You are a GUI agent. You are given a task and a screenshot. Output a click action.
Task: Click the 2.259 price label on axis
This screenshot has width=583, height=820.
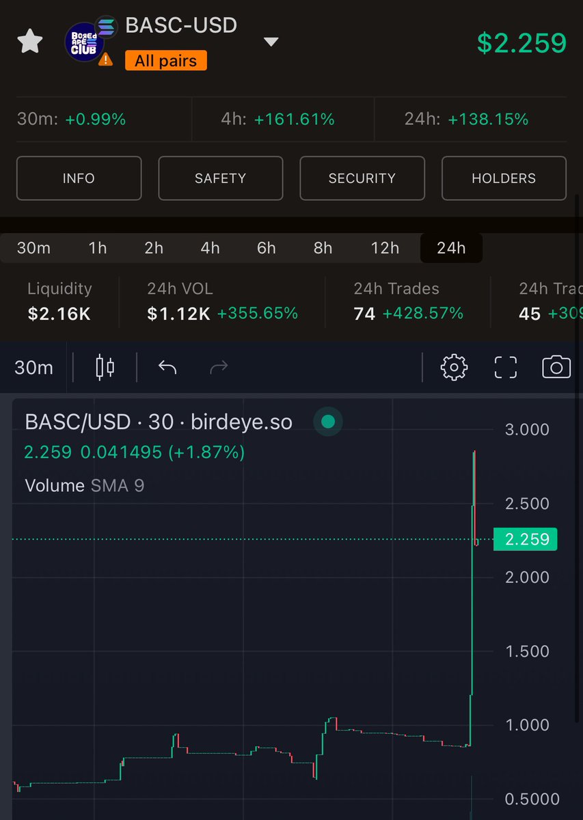[x=526, y=539]
